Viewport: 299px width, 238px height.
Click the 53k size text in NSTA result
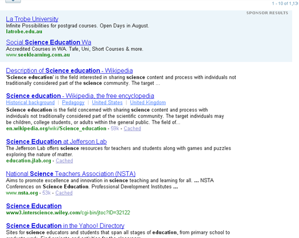coord(46,193)
